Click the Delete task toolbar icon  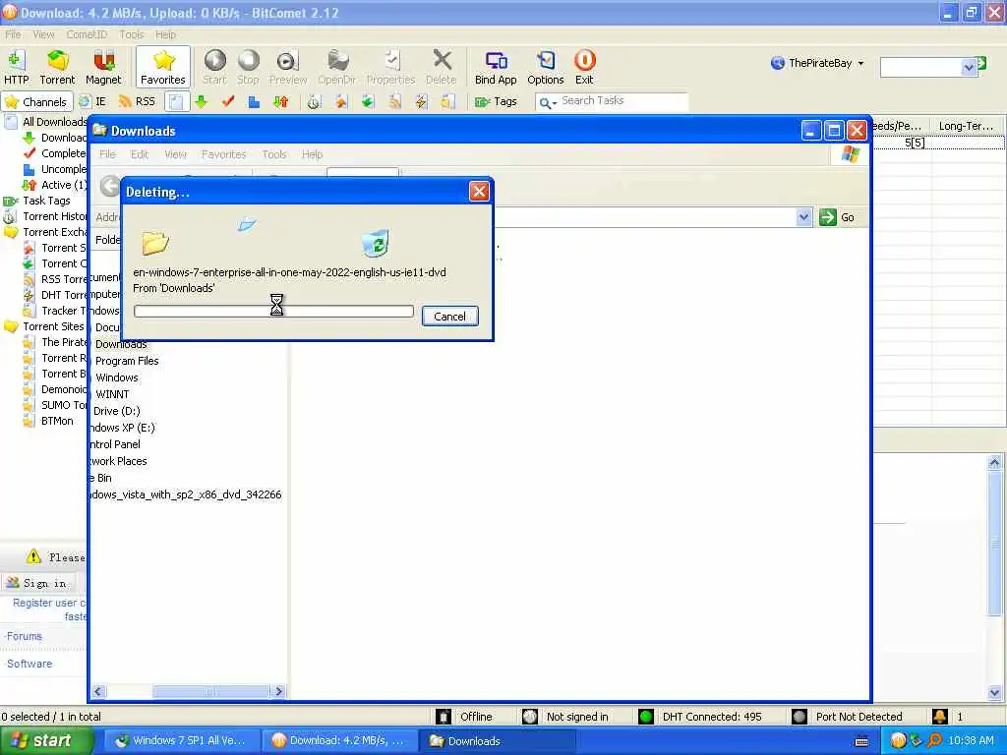tap(442, 67)
